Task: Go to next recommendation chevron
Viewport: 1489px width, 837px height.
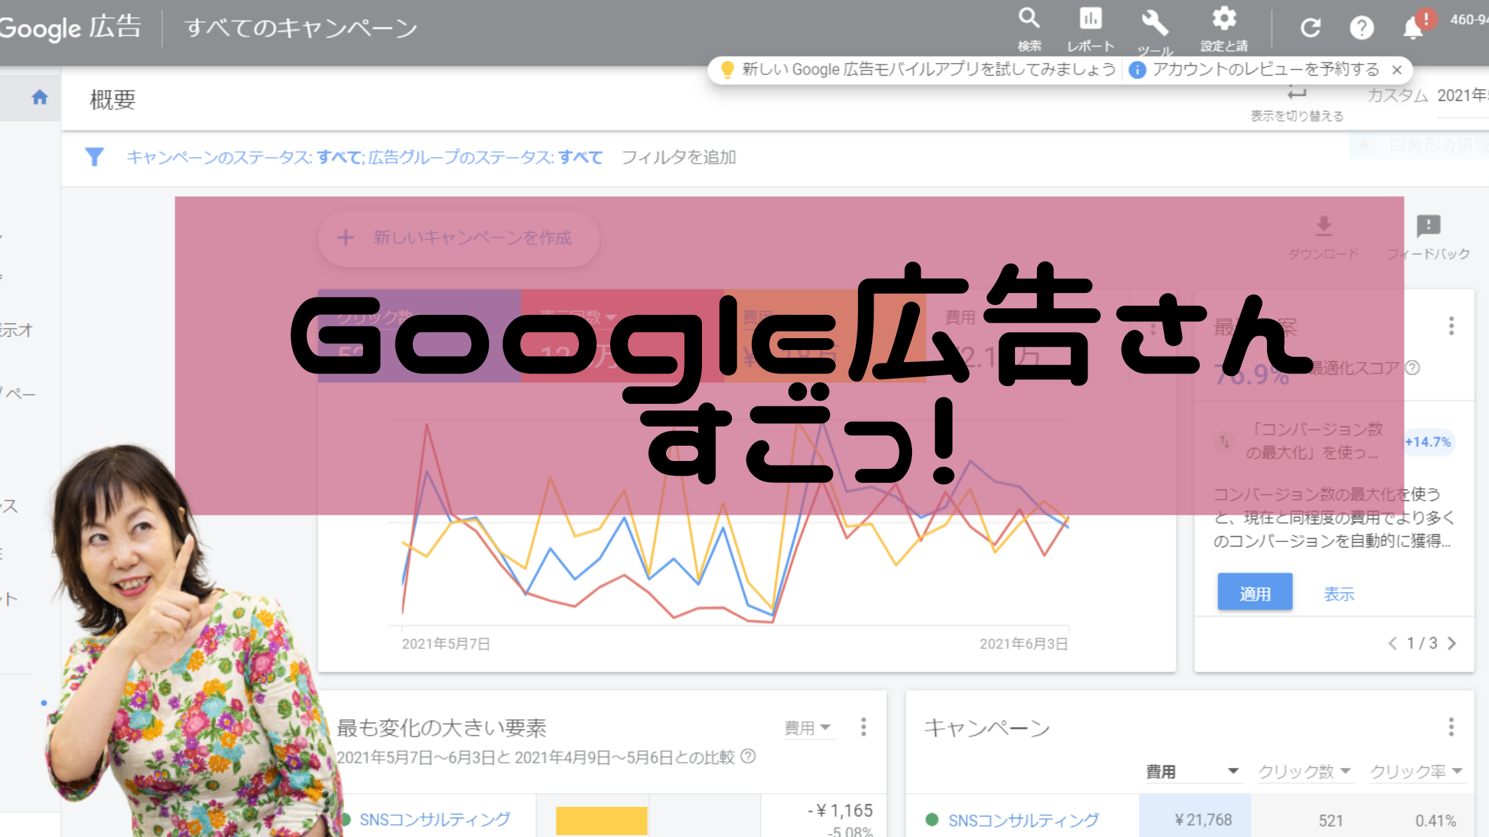Action: pos(1452,643)
